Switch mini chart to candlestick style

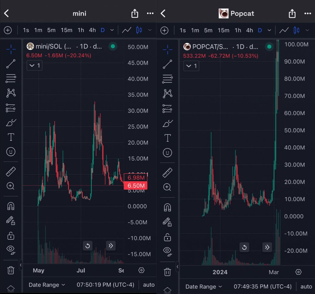(x=139, y=30)
